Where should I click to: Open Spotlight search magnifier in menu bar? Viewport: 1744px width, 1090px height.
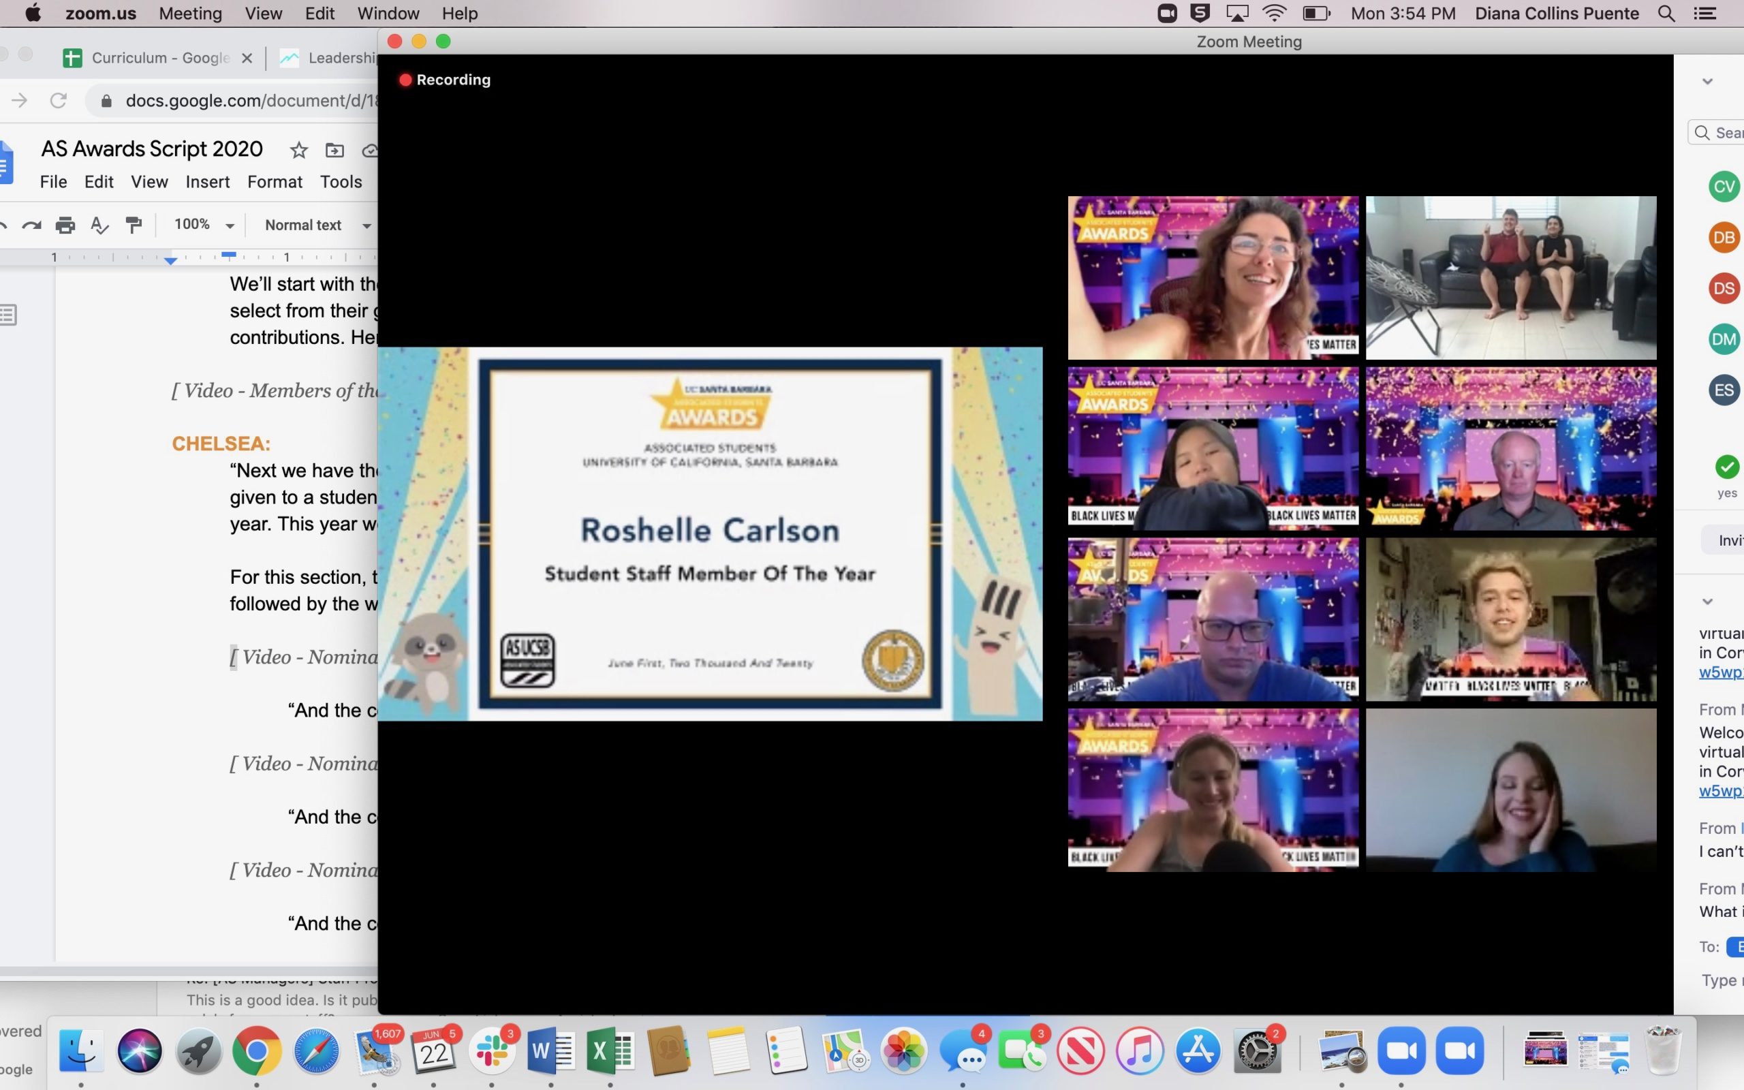click(x=1666, y=14)
